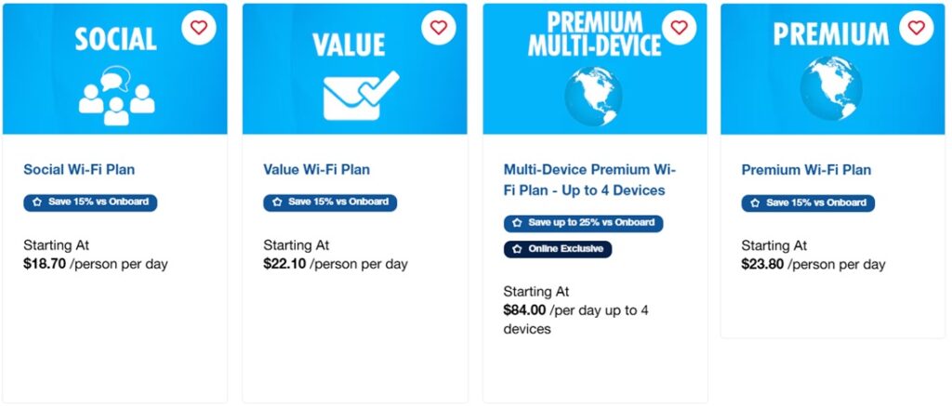Open the Value Wi-Fi Plan link
Viewport: 952px width, 406px height.
[316, 170]
